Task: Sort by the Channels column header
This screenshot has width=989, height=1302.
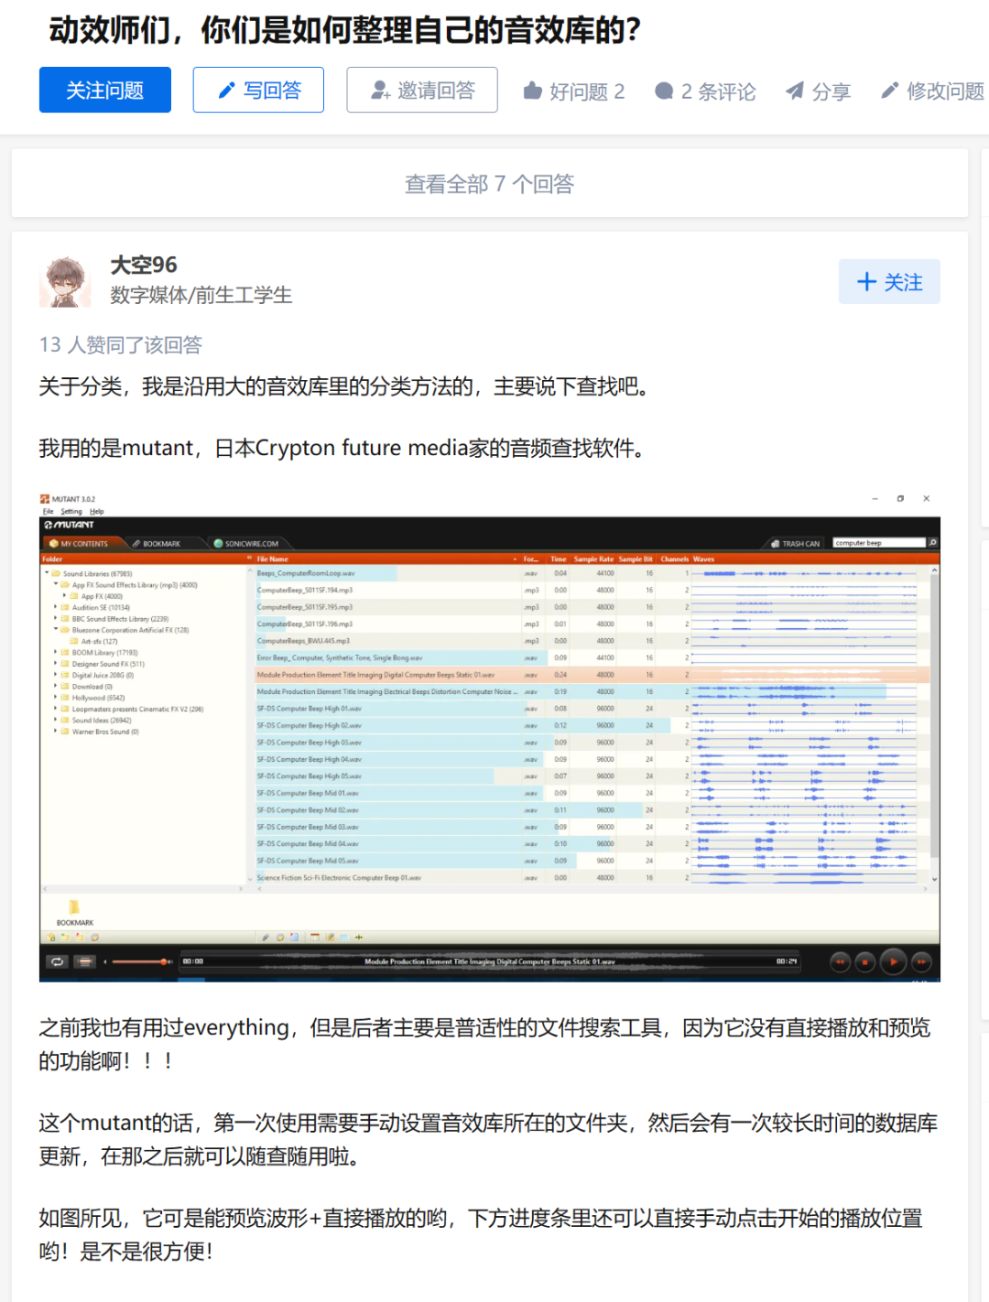Action: coord(675,559)
